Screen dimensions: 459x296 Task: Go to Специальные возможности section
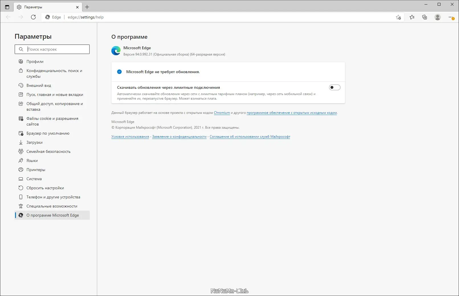(52, 206)
